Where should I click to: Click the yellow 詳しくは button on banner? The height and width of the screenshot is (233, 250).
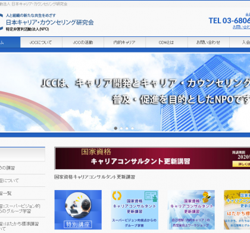click(x=241, y=164)
